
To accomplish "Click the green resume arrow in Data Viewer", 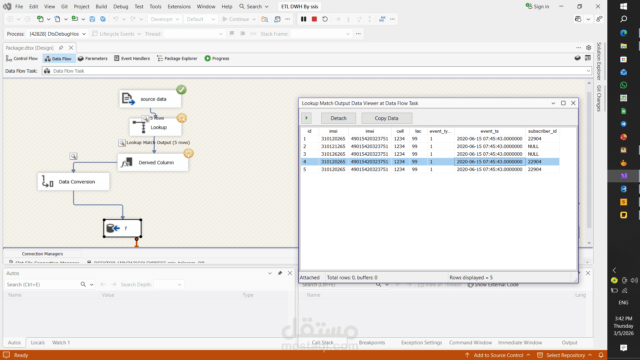I will (x=306, y=118).
